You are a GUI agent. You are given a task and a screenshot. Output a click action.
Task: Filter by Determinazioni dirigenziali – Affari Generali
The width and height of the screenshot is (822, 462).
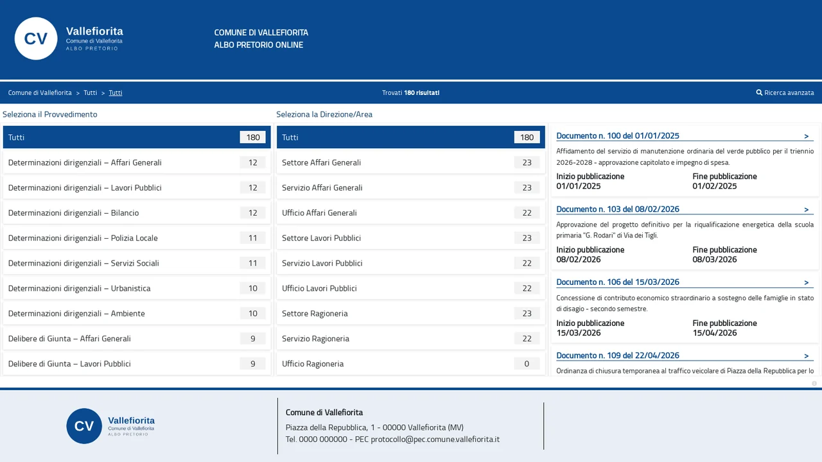(137, 162)
